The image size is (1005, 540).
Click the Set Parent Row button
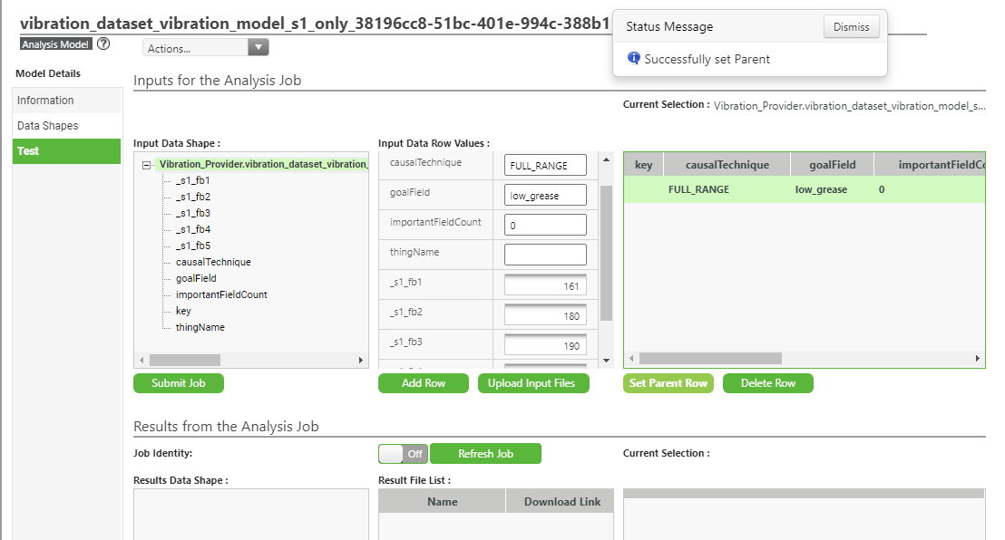click(668, 382)
